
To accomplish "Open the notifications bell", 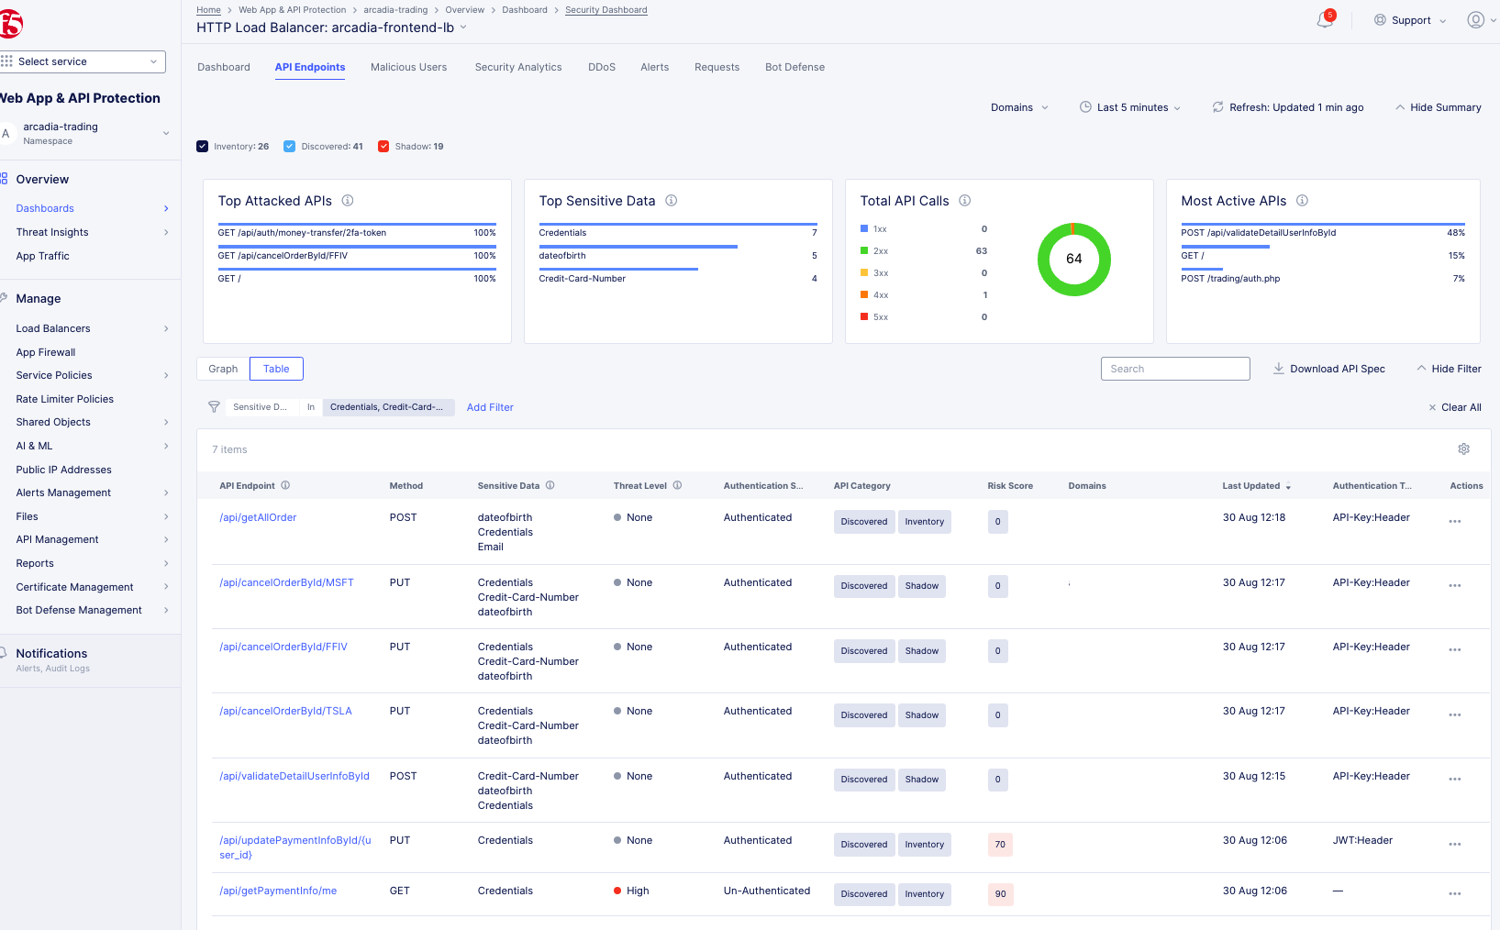I will [x=1324, y=19].
